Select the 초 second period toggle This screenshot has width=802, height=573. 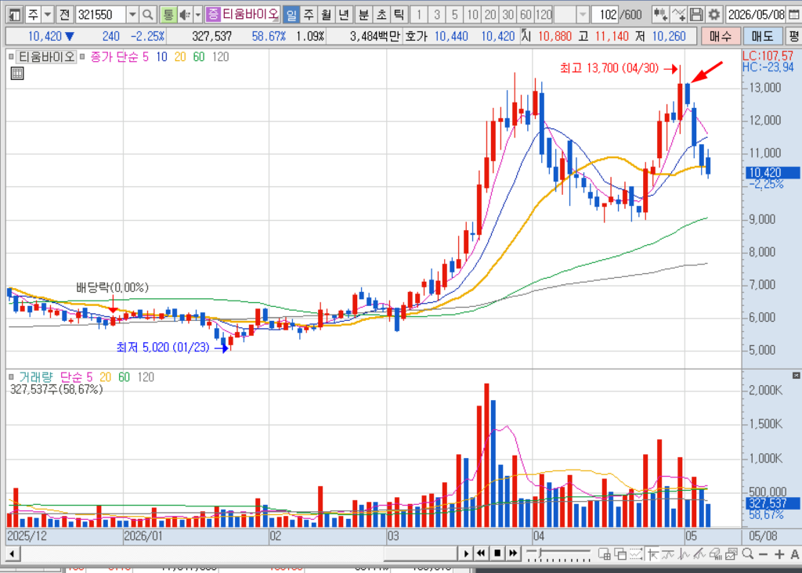coord(381,15)
